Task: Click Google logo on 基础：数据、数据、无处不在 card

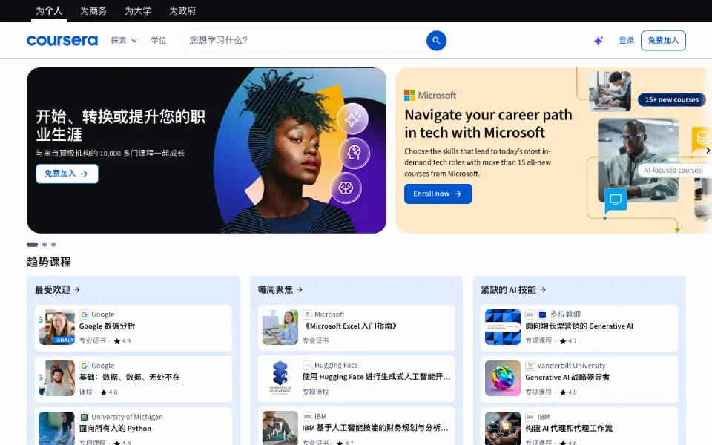Action: pyautogui.click(x=84, y=366)
